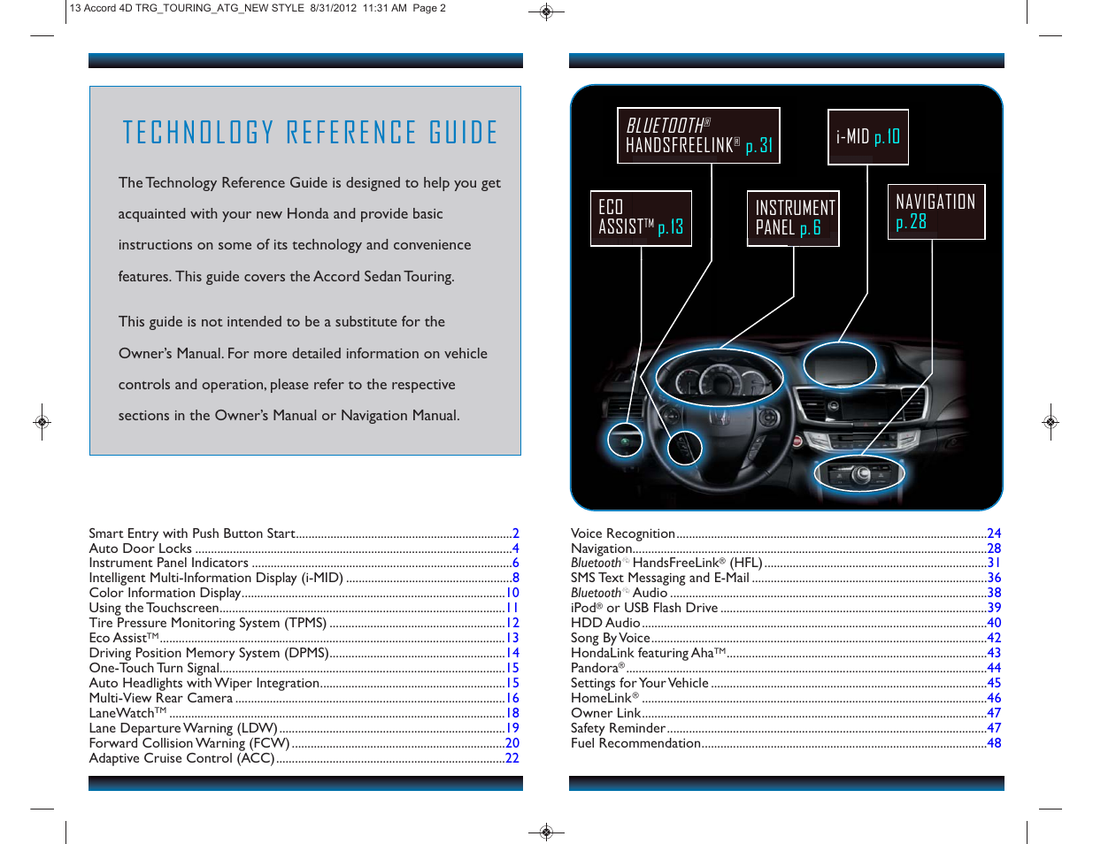Open Song By Voice entry
Image resolution: width=1093 pixels, height=844 pixels.
click(786, 638)
